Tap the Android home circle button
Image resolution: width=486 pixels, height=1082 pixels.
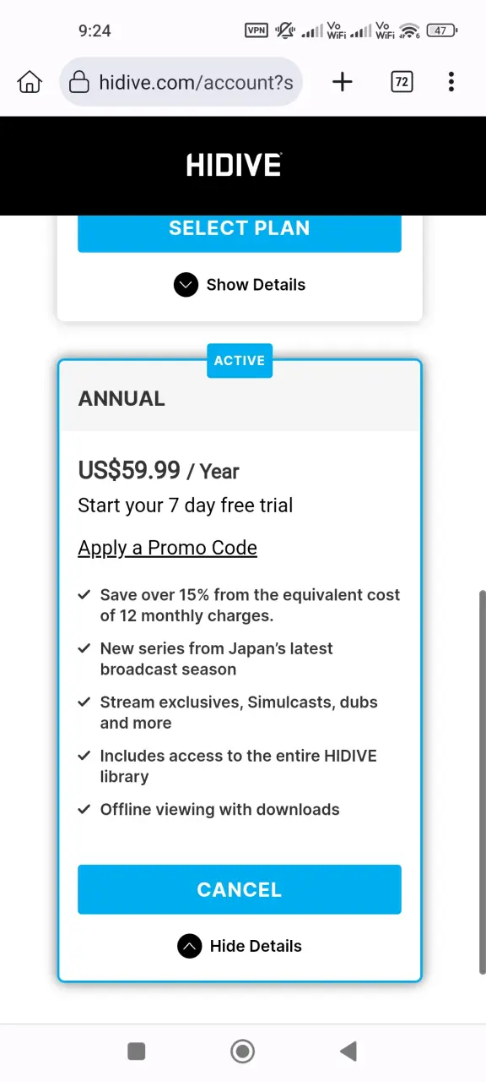pos(243,1051)
